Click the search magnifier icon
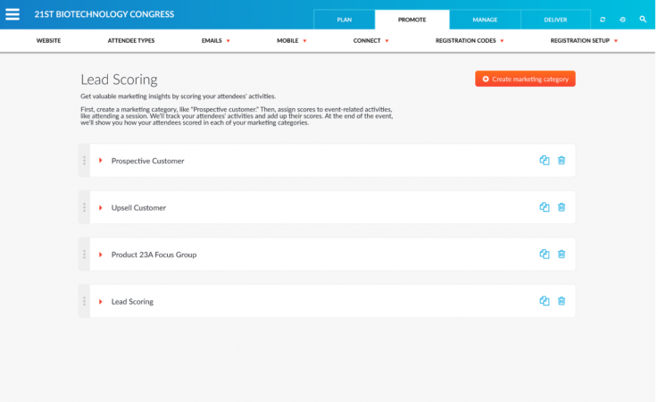 pos(643,19)
